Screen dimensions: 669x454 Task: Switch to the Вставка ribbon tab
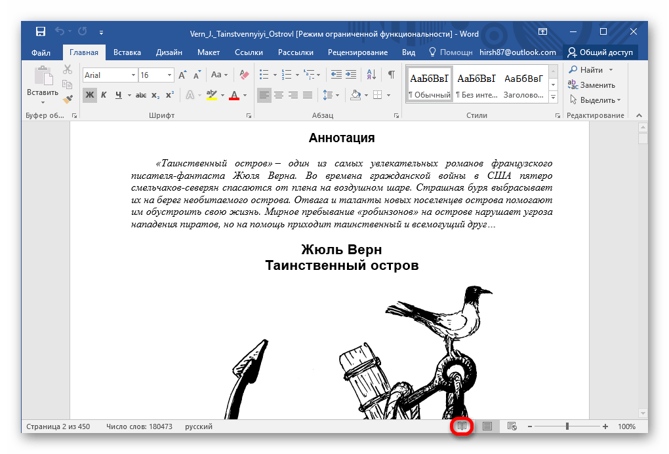pos(126,52)
